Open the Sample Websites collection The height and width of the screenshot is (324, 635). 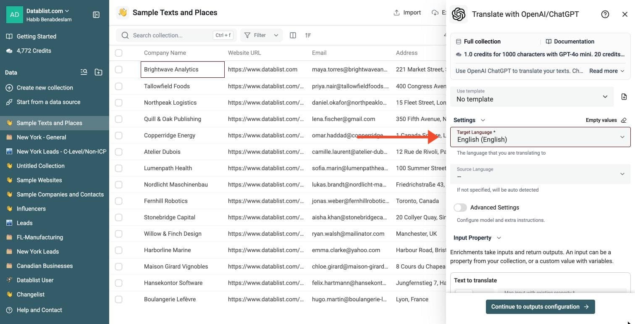click(x=55, y=180)
